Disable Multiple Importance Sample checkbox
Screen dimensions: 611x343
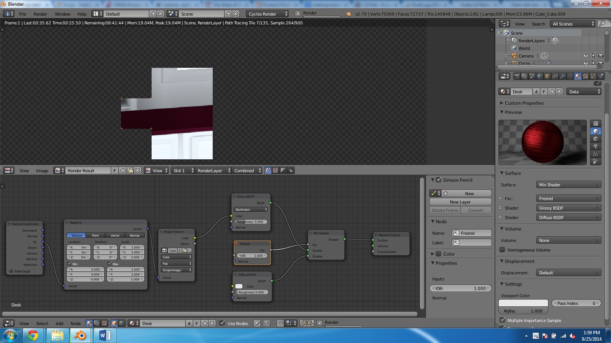[x=503, y=321]
